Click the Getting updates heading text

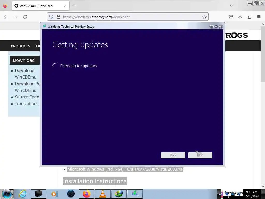coord(80,45)
